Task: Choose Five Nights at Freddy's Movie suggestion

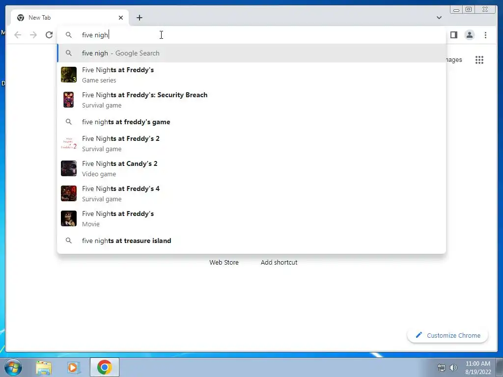Action: point(251,218)
